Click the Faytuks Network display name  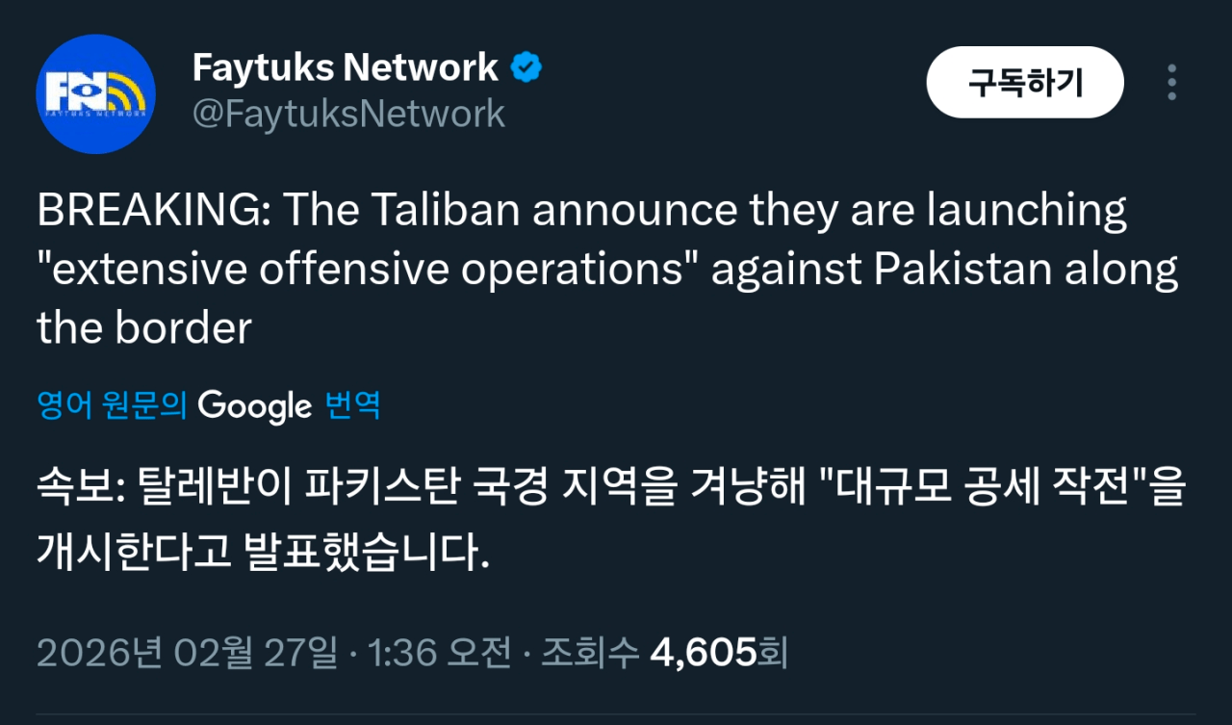345,65
